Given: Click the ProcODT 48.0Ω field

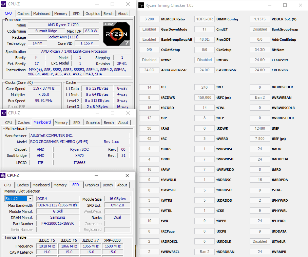Looking at the screenshot, I should [x=205, y=39].
